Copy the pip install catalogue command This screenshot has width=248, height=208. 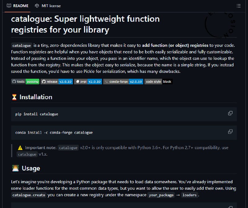230,113
